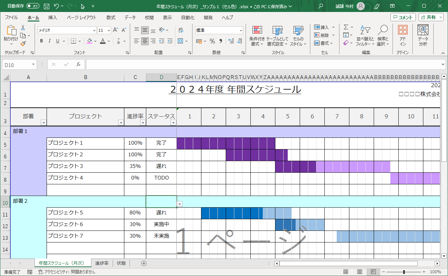Expand the number format dropdown (標準)
This screenshot has height=276, width=448.
[x=241, y=30]
